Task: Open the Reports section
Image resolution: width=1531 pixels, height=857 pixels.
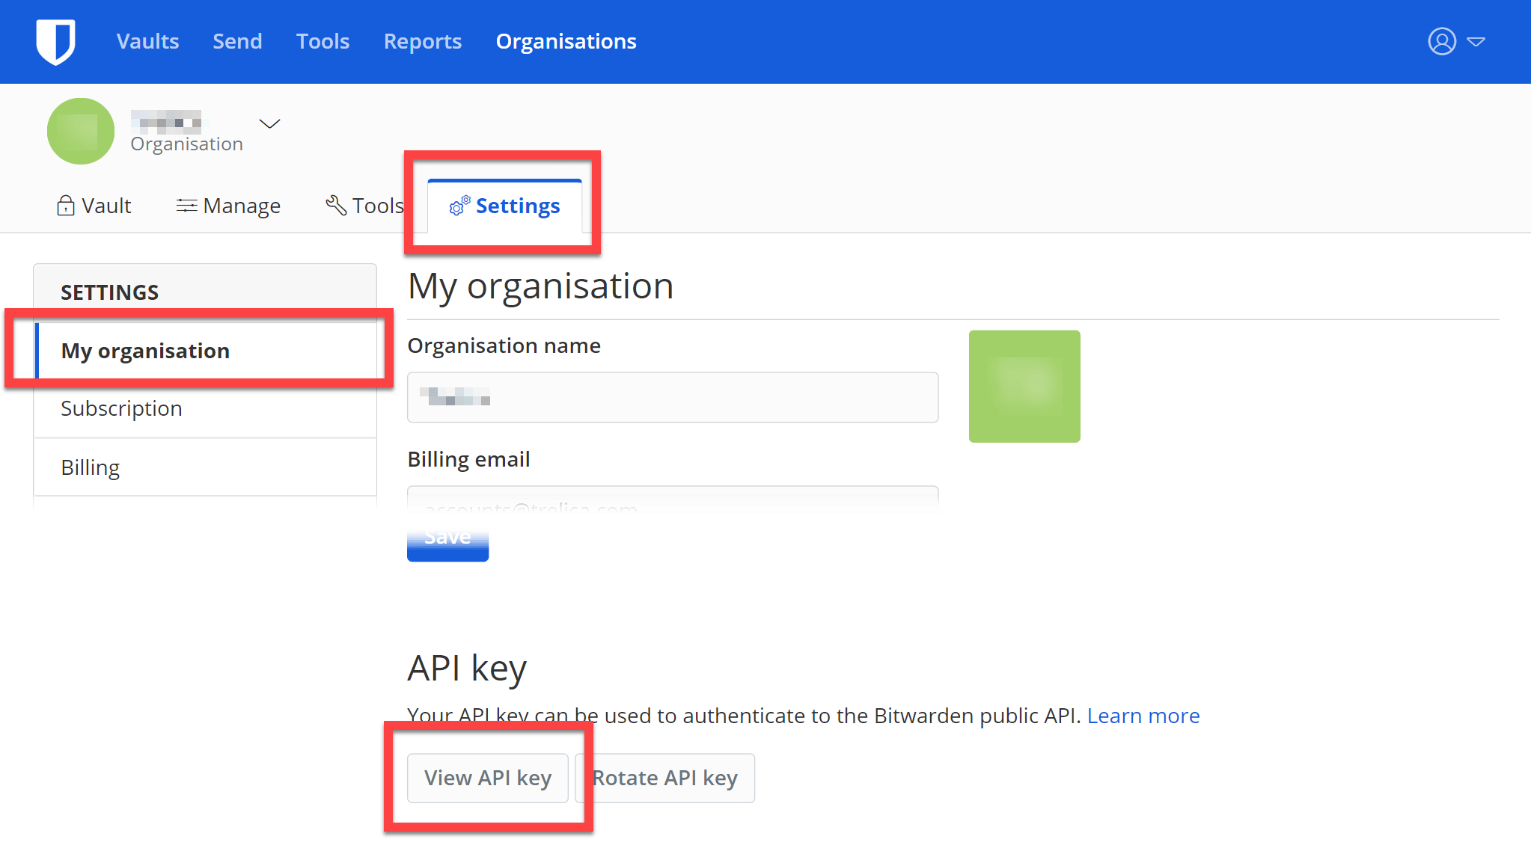Action: (x=423, y=41)
